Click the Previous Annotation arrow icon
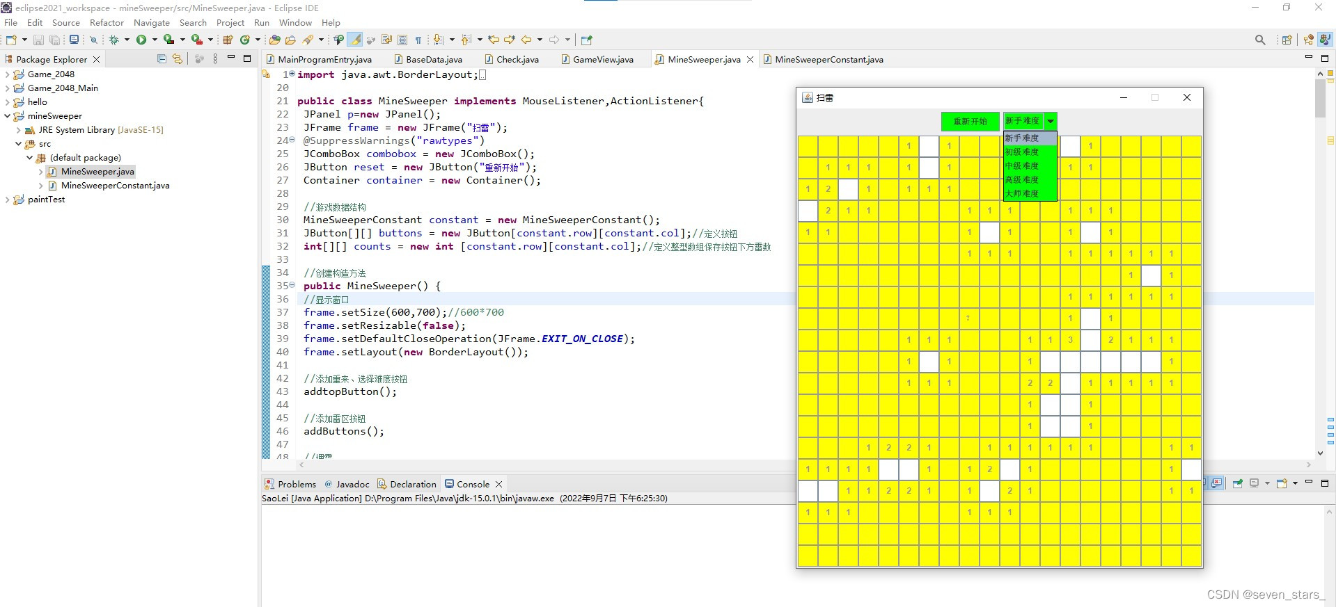Image resolution: width=1336 pixels, height=607 pixels. [x=466, y=40]
